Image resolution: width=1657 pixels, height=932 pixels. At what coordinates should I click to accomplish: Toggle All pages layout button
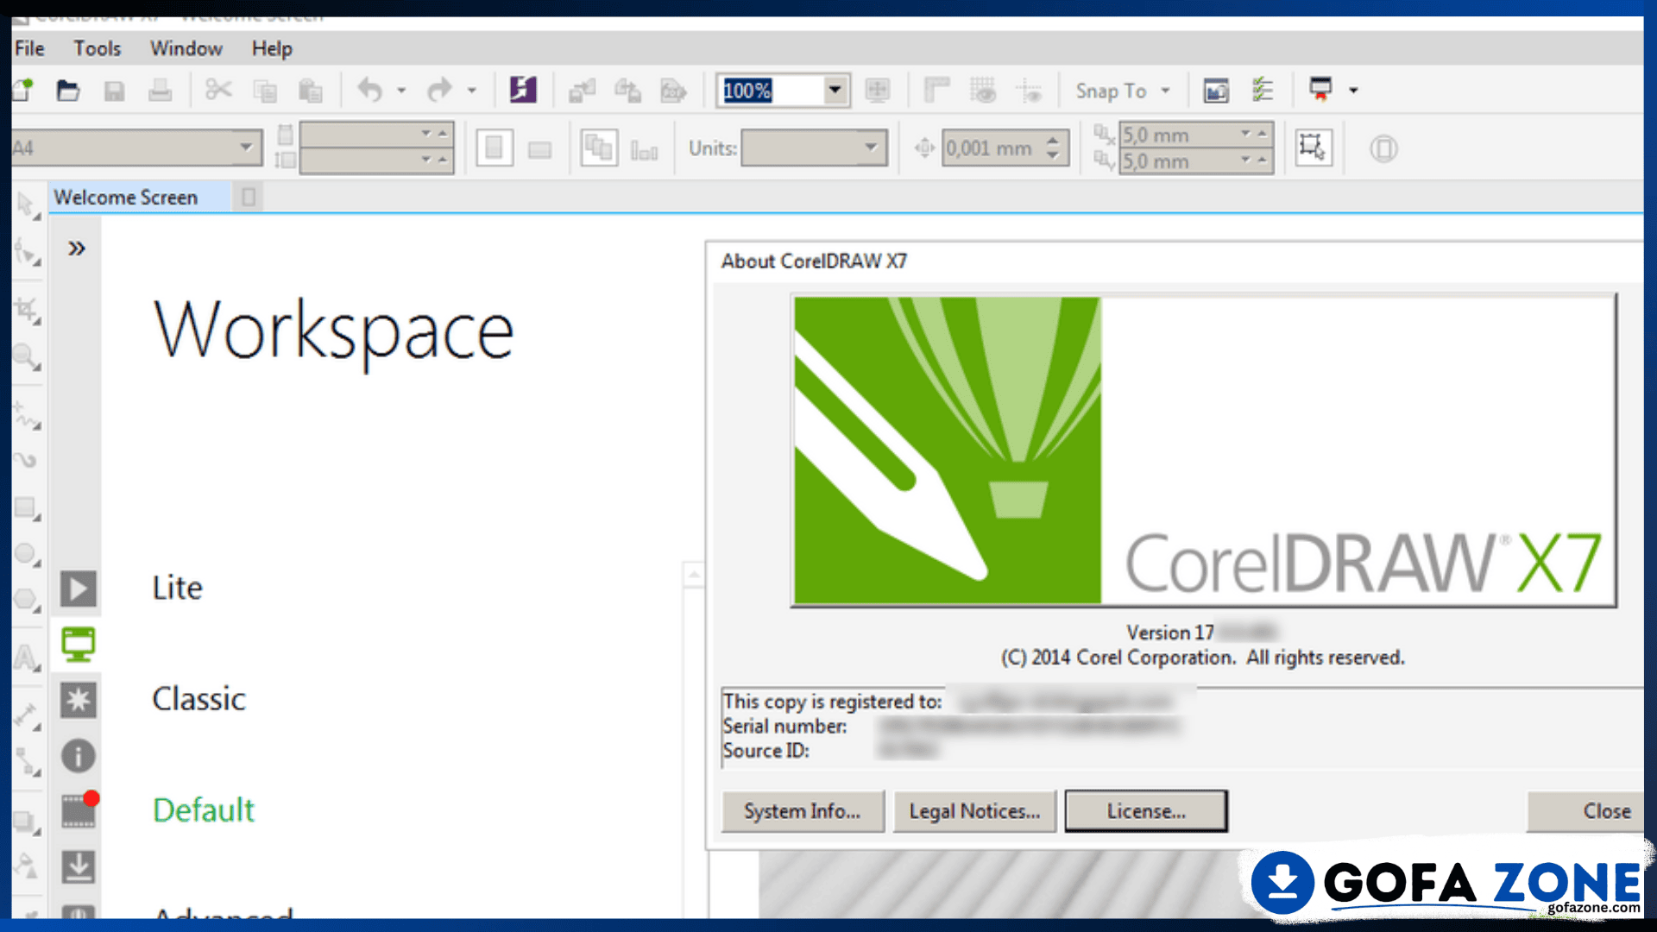[599, 148]
